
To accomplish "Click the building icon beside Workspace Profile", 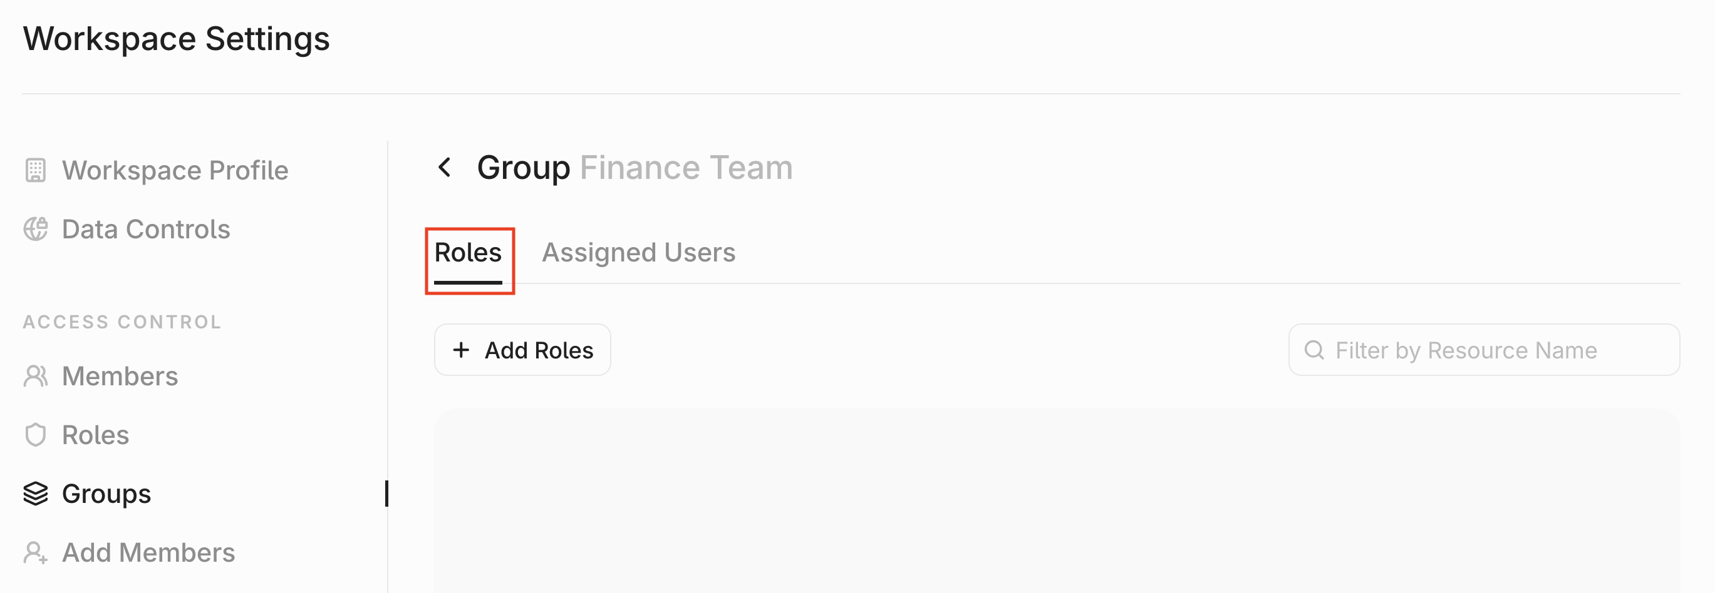I will point(35,170).
